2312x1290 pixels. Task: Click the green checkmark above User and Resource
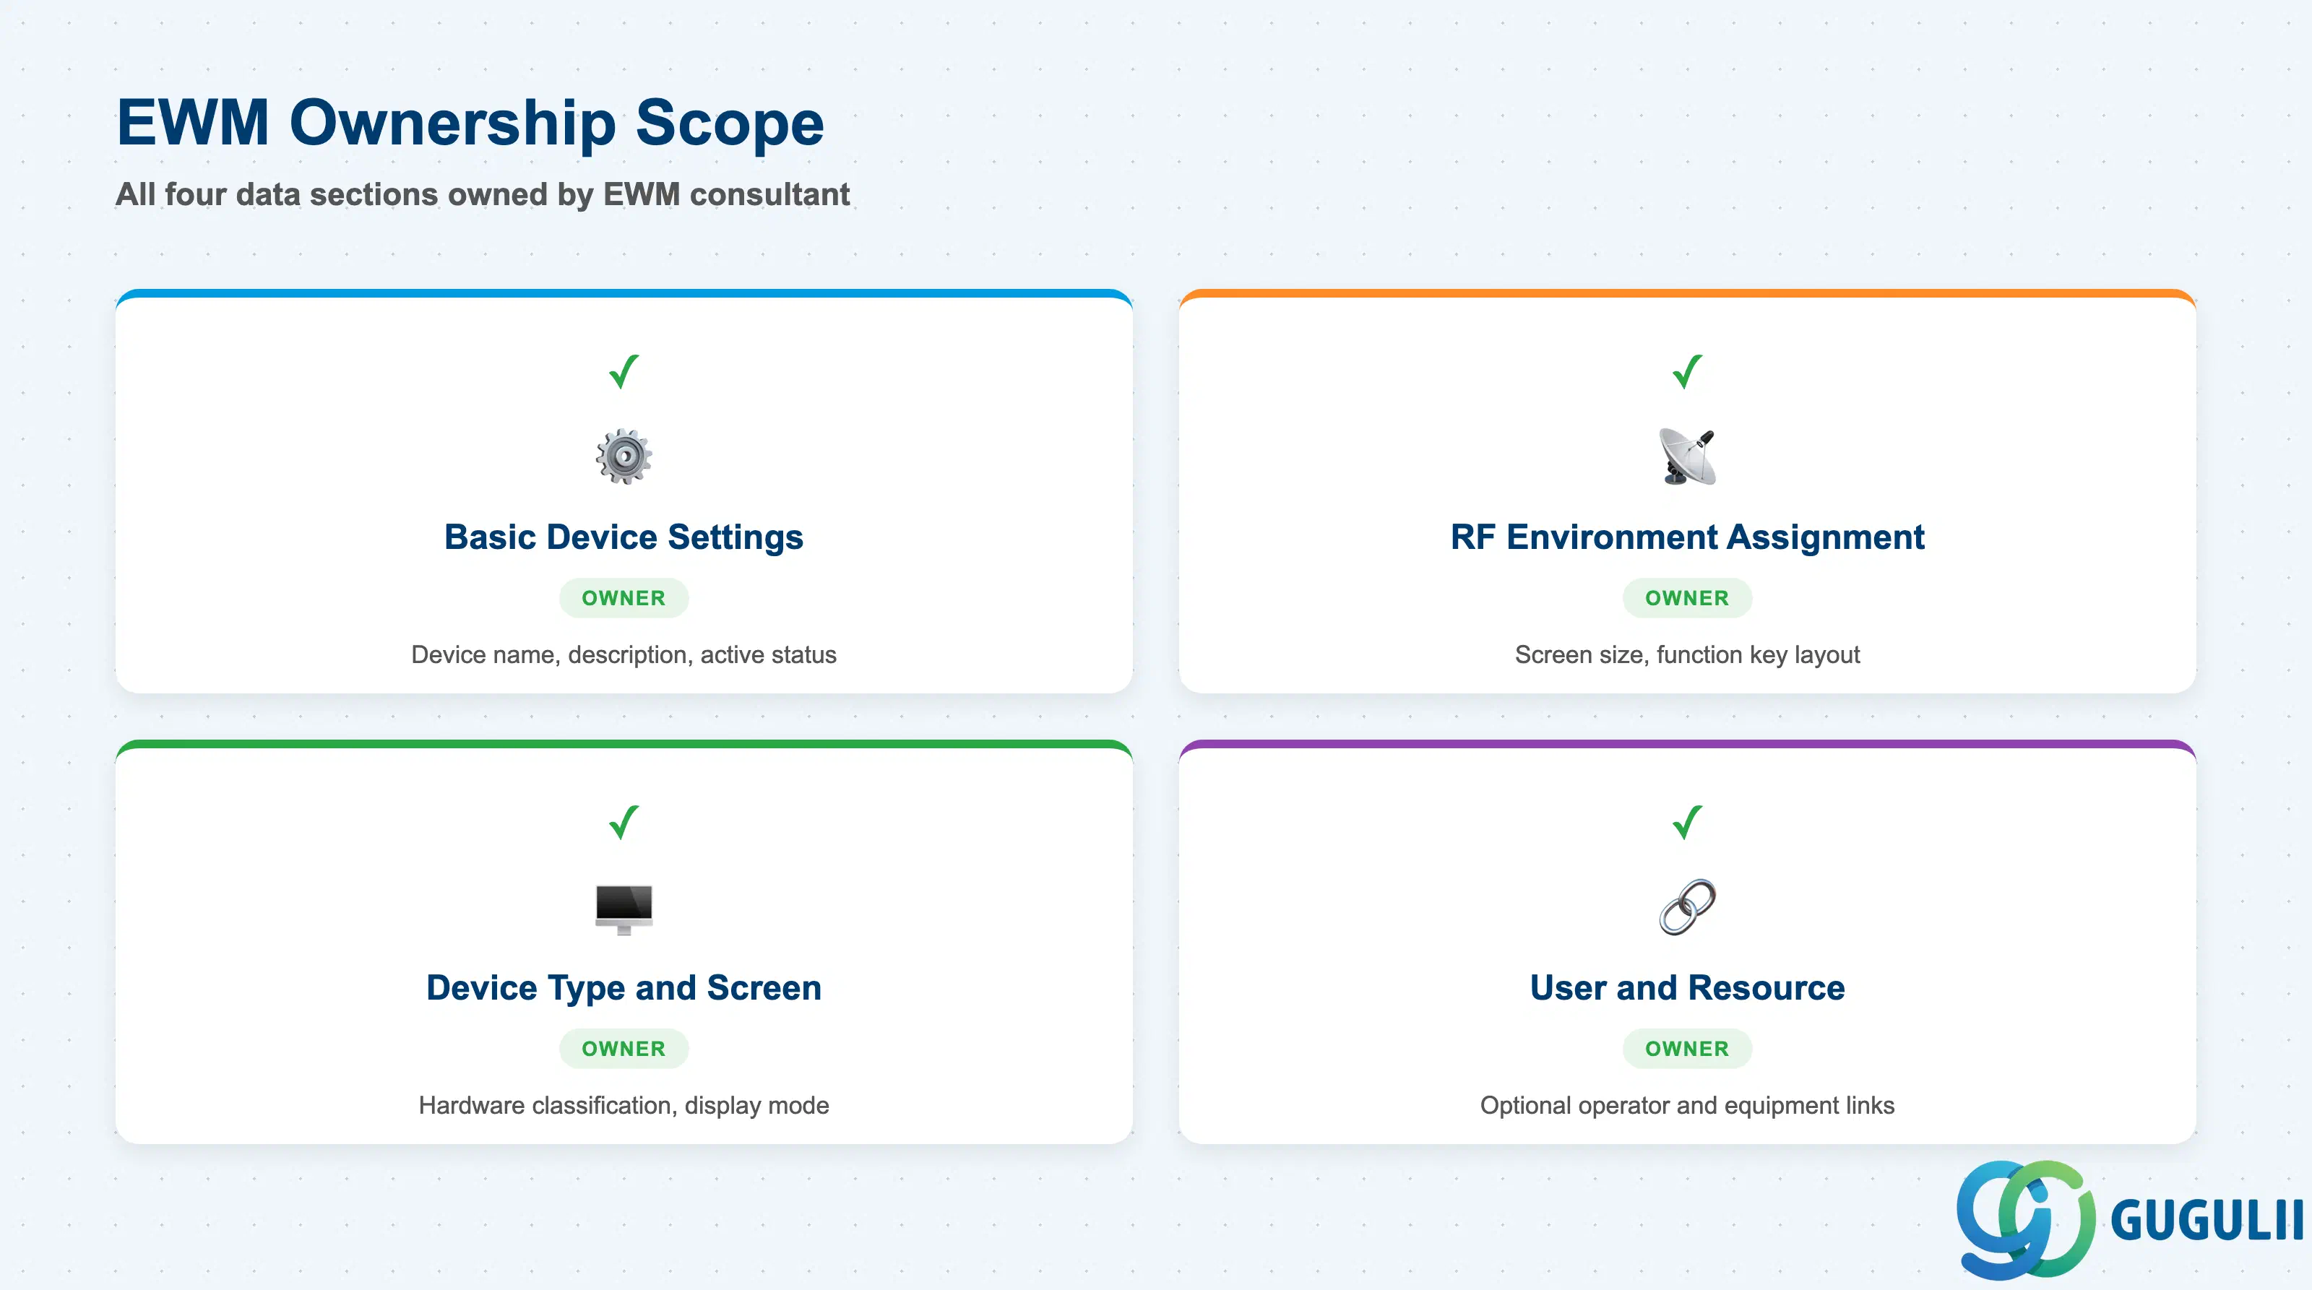point(1687,822)
